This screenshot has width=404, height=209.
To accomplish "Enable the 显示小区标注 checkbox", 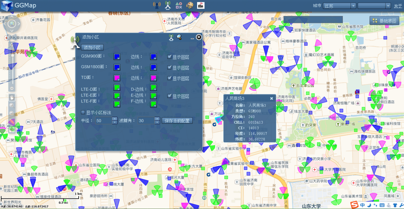I will click(83, 112).
